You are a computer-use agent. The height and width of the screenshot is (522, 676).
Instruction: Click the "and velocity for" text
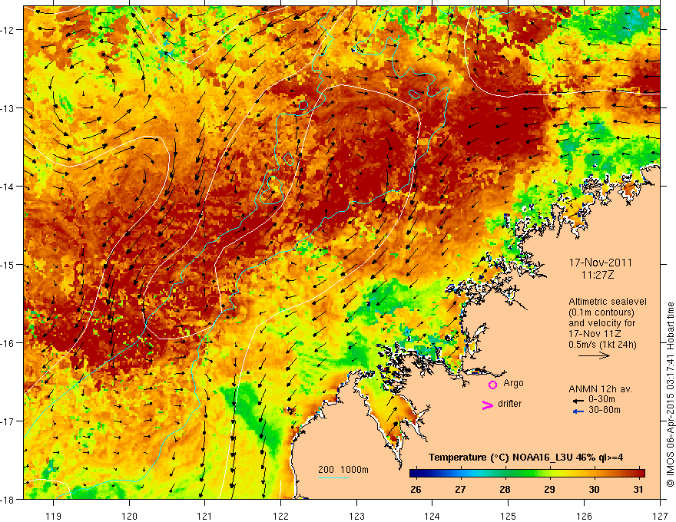(x=601, y=323)
